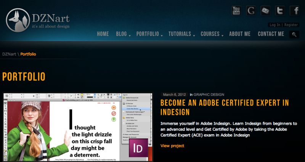This screenshot has height=162, width=305.
Task: Click the DZNart dog logo
Action: coord(18,20)
